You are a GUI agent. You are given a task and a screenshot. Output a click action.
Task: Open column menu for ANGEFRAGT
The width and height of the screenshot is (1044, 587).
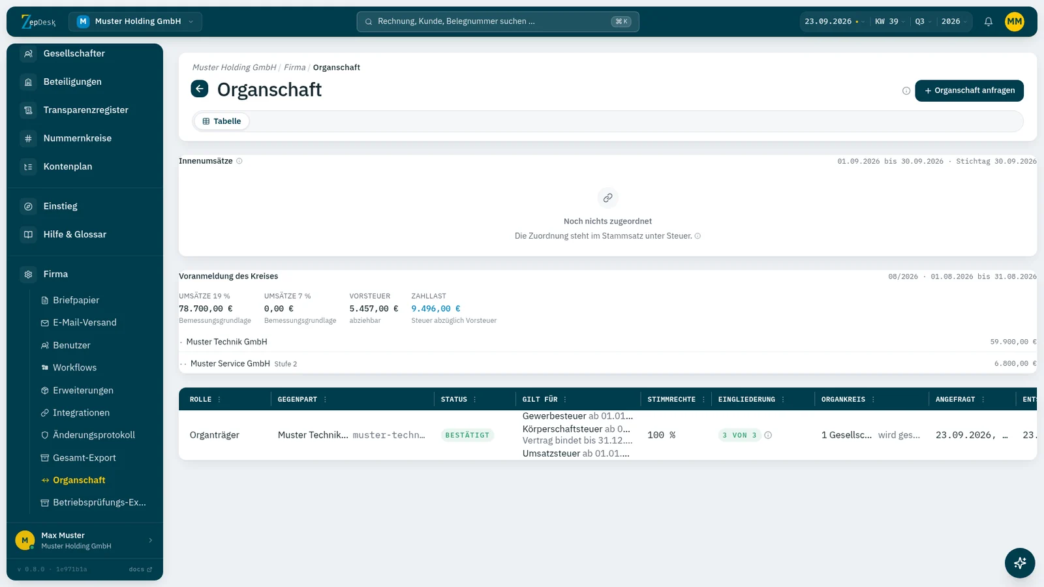pyautogui.click(x=983, y=399)
